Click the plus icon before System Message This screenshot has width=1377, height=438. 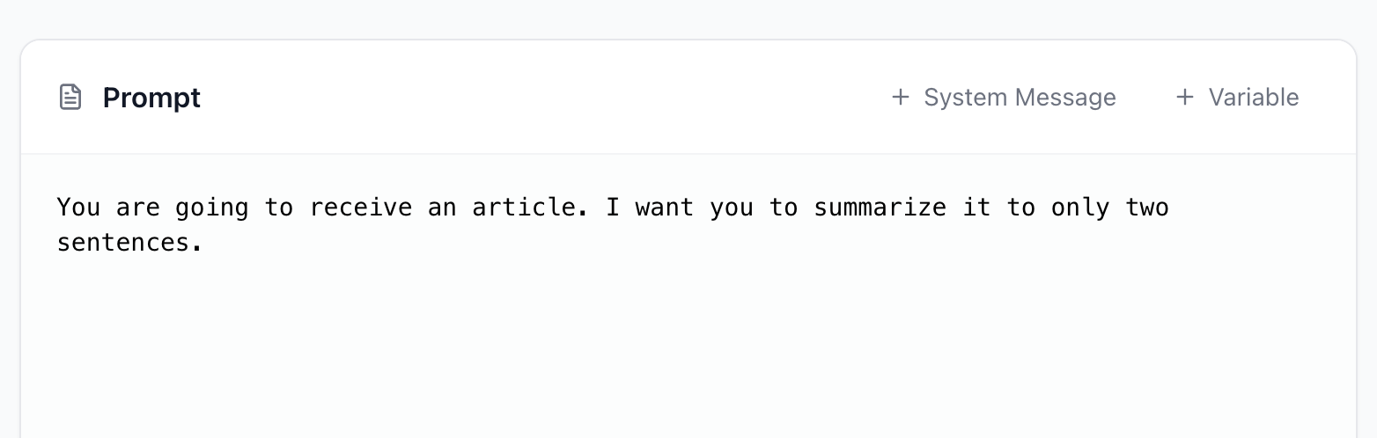pyautogui.click(x=900, y=97)
